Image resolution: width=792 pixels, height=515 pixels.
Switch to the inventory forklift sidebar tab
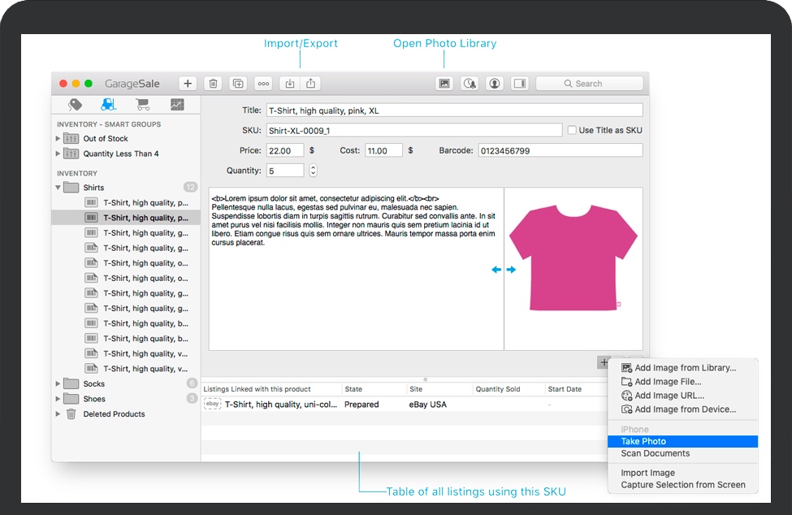[108, 105]
